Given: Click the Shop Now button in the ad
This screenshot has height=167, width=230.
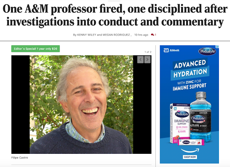Looking at the screenshot, I should coord(190,157).
